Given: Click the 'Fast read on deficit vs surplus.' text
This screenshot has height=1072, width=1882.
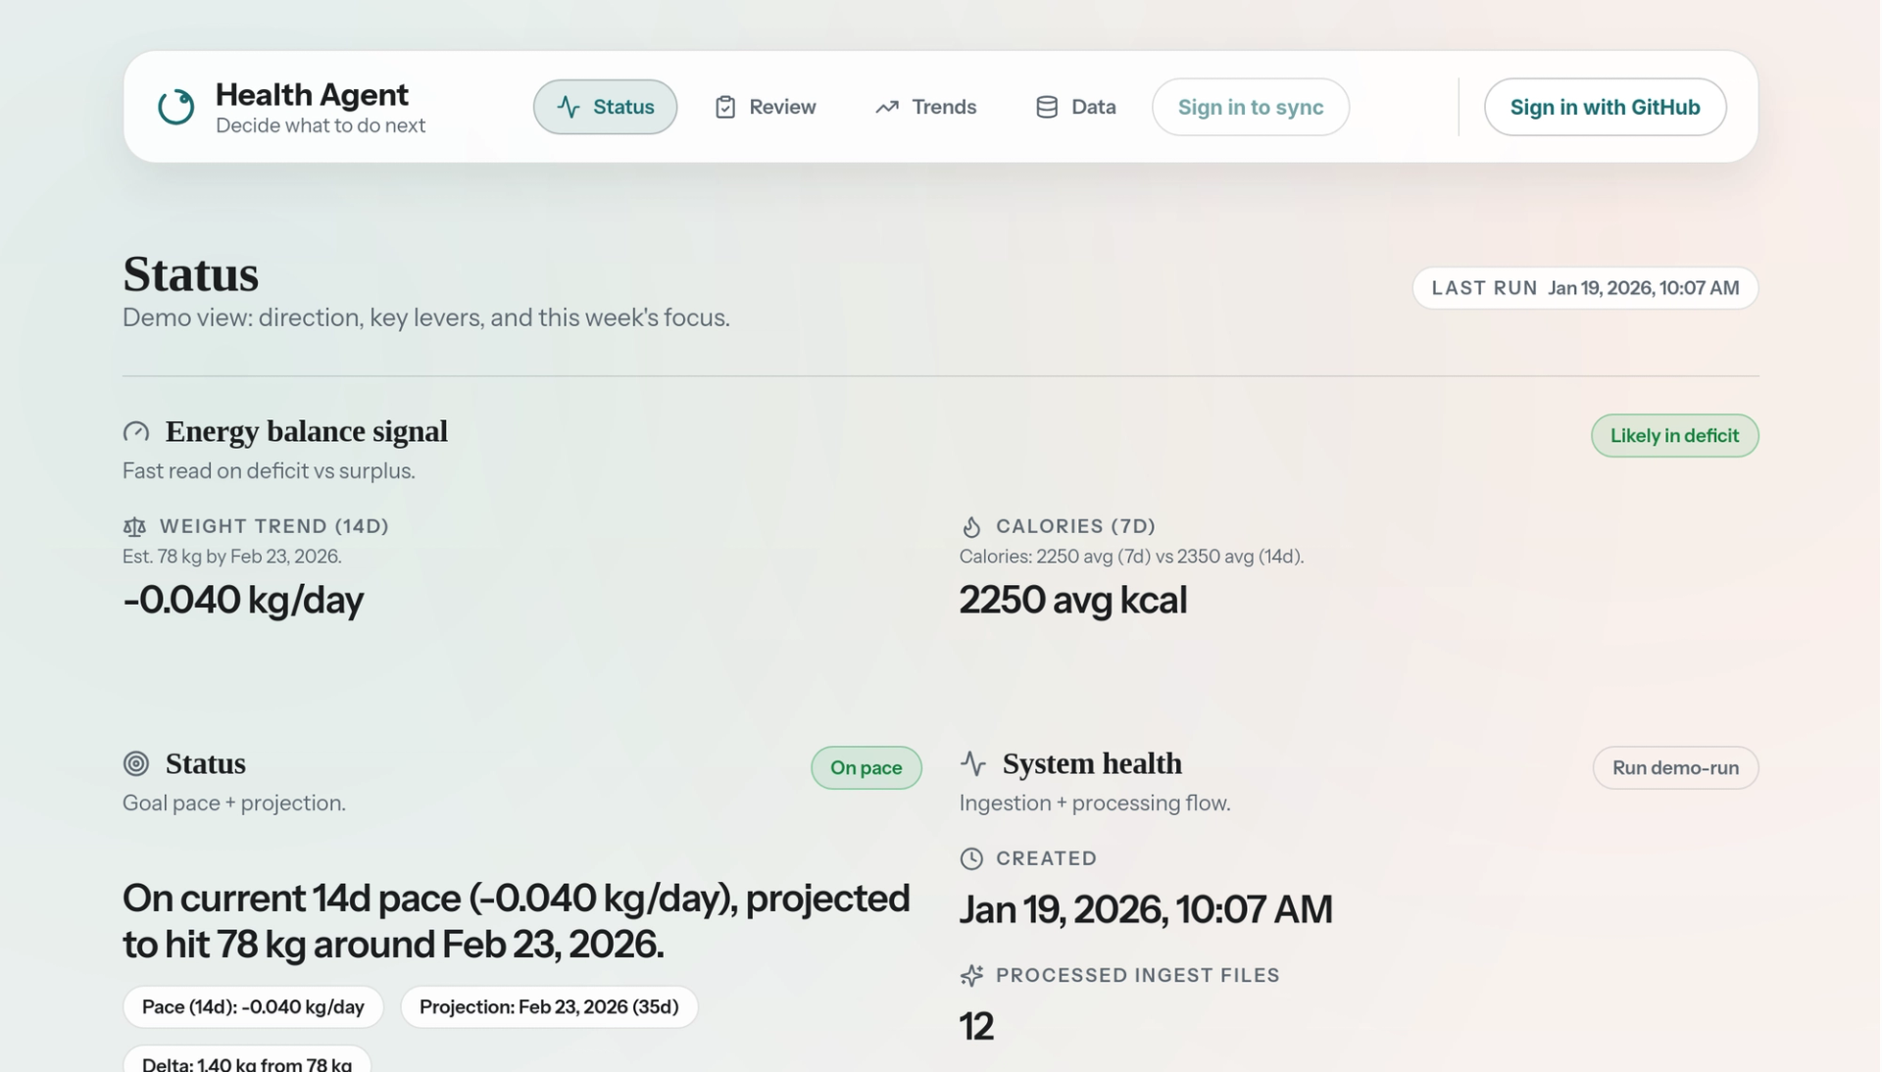Looking at the screenshot, I should (x=269, y=471).
